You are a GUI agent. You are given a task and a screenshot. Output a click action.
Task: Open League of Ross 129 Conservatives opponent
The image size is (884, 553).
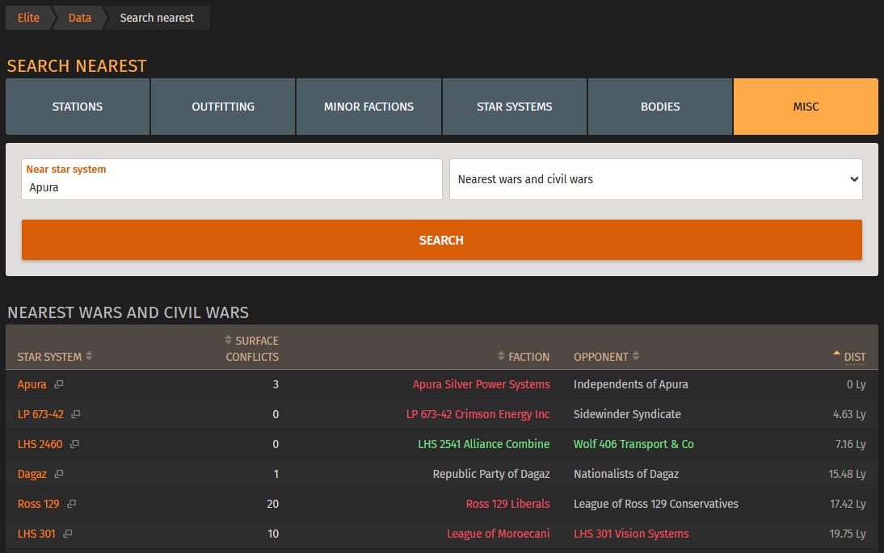tap(656, 504)
